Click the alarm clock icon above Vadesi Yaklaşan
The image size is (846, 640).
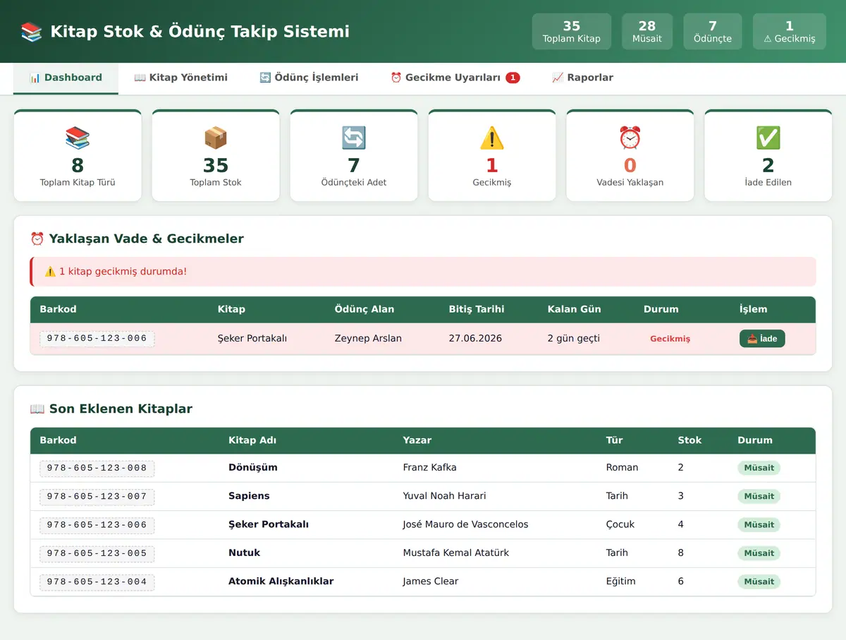coord(630,138)
